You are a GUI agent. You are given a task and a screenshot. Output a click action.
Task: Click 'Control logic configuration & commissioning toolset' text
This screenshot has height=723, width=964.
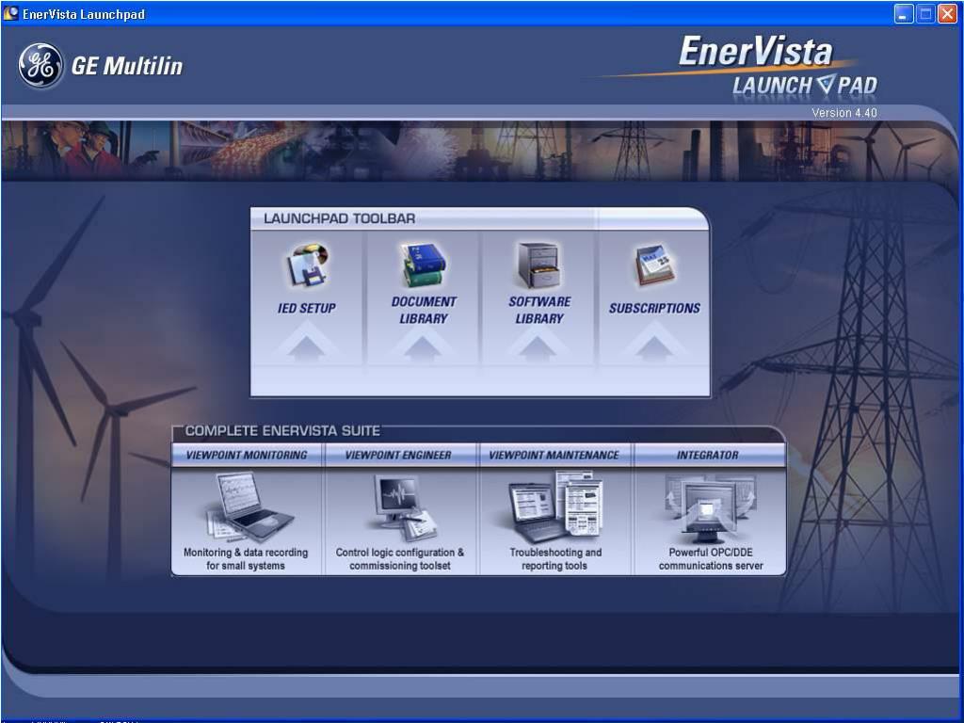(399, 559)
